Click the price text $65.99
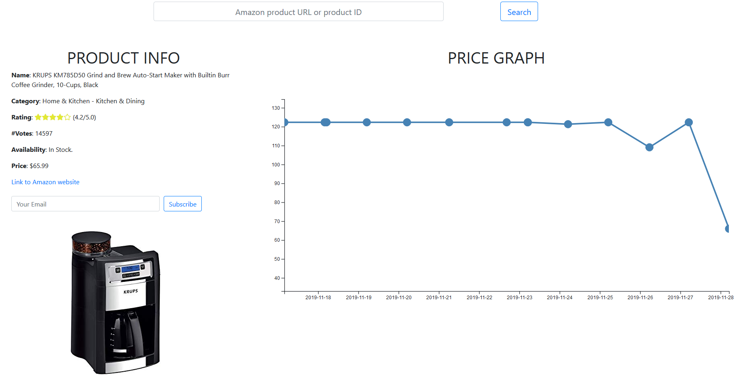Viewport: 739px width, 379px height. point(39,166)
